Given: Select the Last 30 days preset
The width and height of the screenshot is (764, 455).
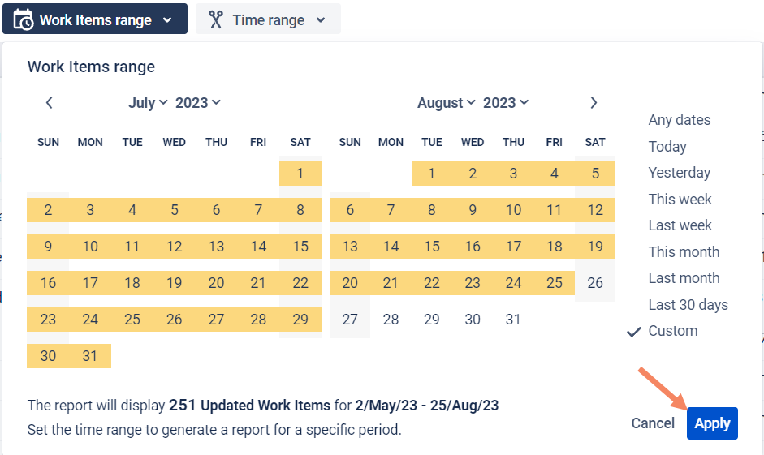Looking at the screenshot, I should coord(688,305).
